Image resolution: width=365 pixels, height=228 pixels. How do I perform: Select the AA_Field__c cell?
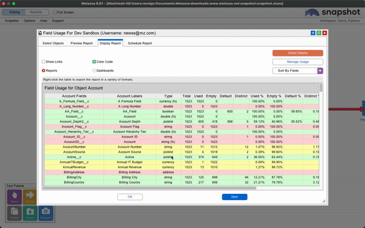[74, 111]
